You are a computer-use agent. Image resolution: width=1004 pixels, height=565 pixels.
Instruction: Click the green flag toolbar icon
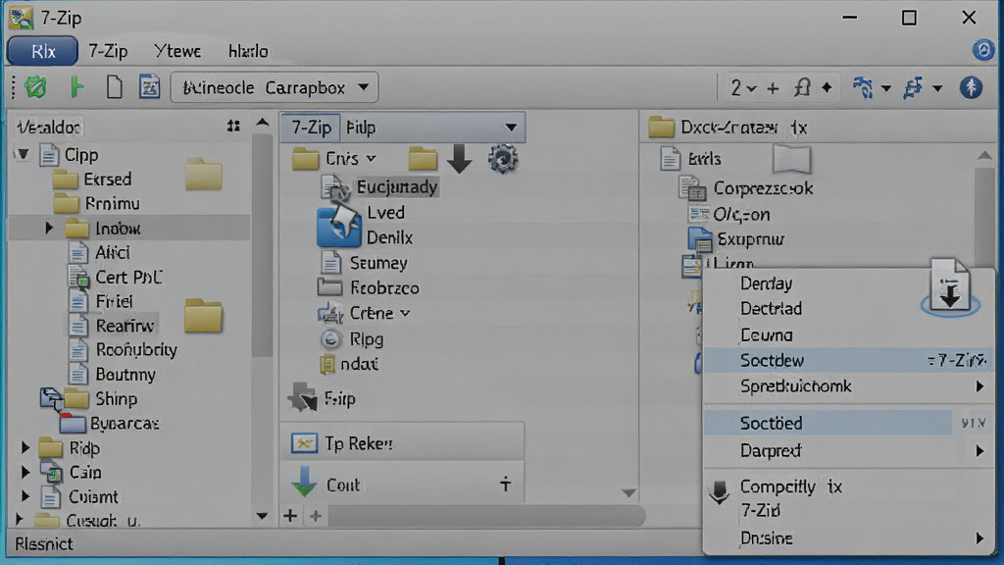[x=76, y=87]
